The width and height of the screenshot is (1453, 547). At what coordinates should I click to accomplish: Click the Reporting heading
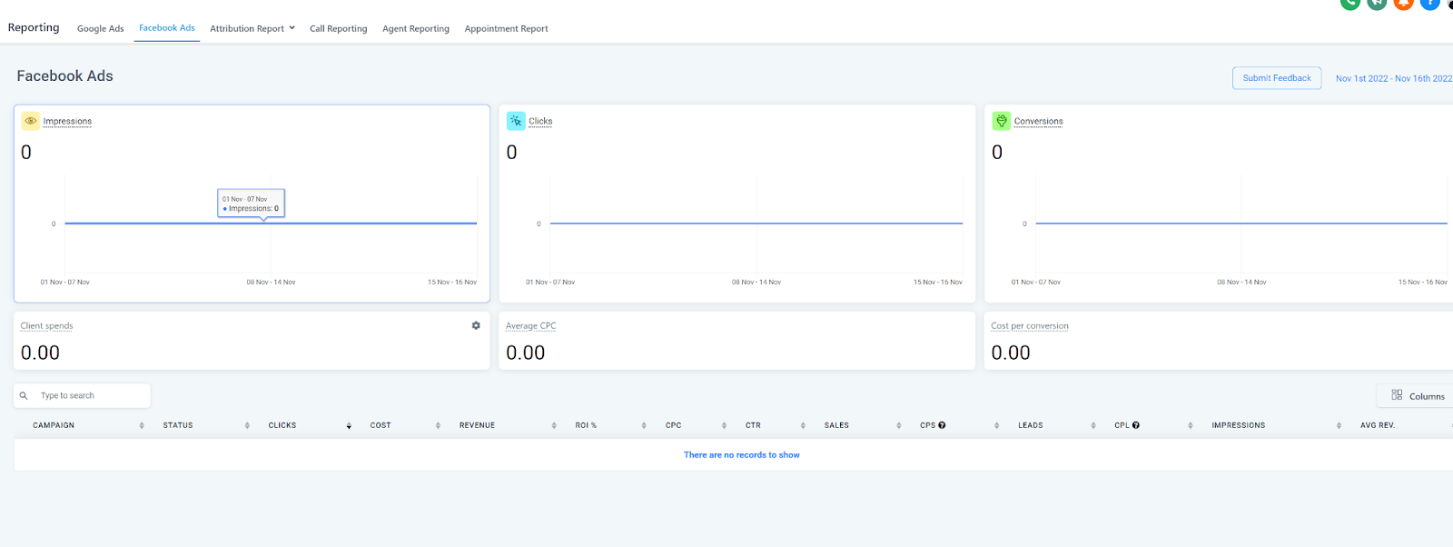tap(34, 27)
